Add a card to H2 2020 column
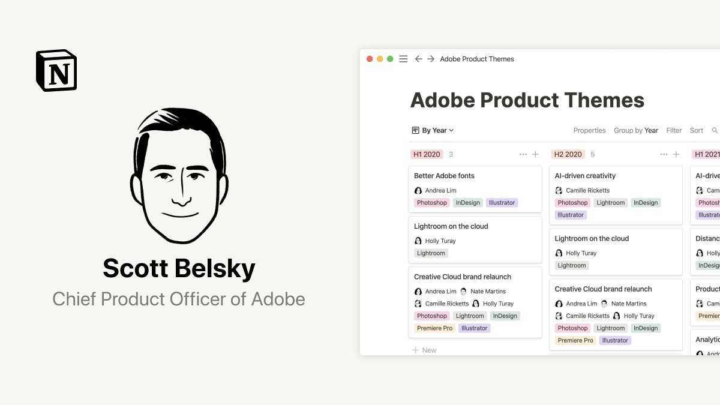This screenshot has height=405, width=720. pos(676,154)
